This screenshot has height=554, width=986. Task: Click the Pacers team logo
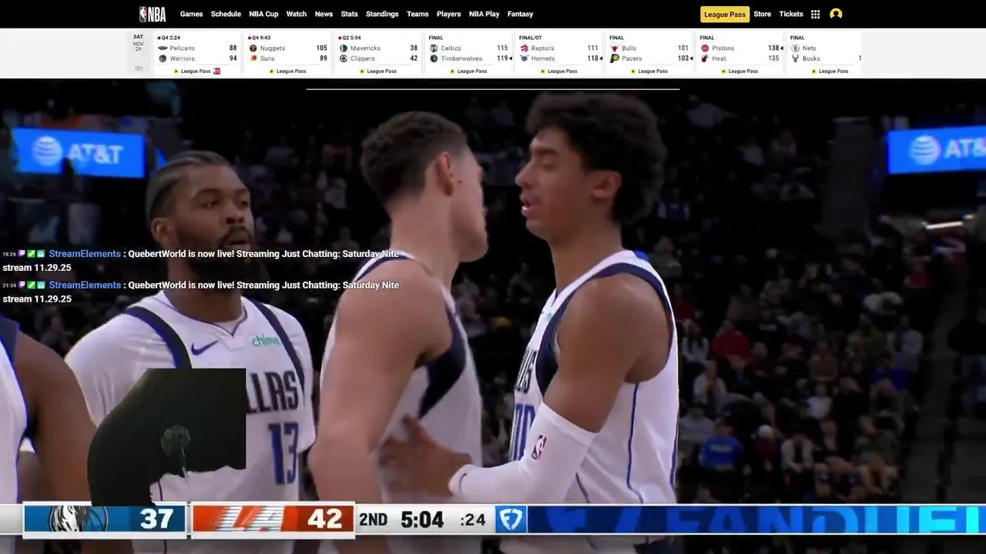615,58
